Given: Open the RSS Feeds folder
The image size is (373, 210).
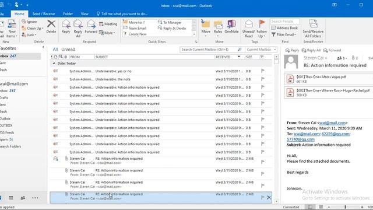Looking at the screenshot, I should [7, 132].
